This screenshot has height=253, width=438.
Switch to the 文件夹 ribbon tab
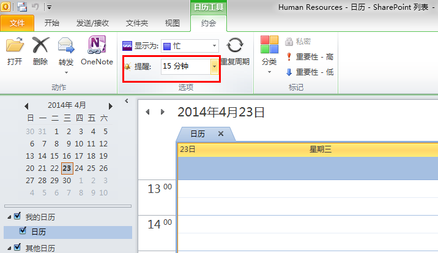coord(137,23)
